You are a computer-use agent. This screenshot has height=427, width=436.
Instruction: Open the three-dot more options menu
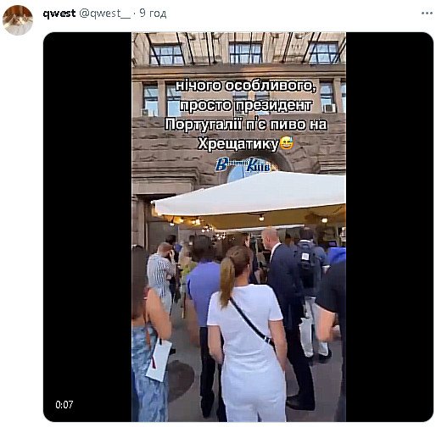(427, 13)
